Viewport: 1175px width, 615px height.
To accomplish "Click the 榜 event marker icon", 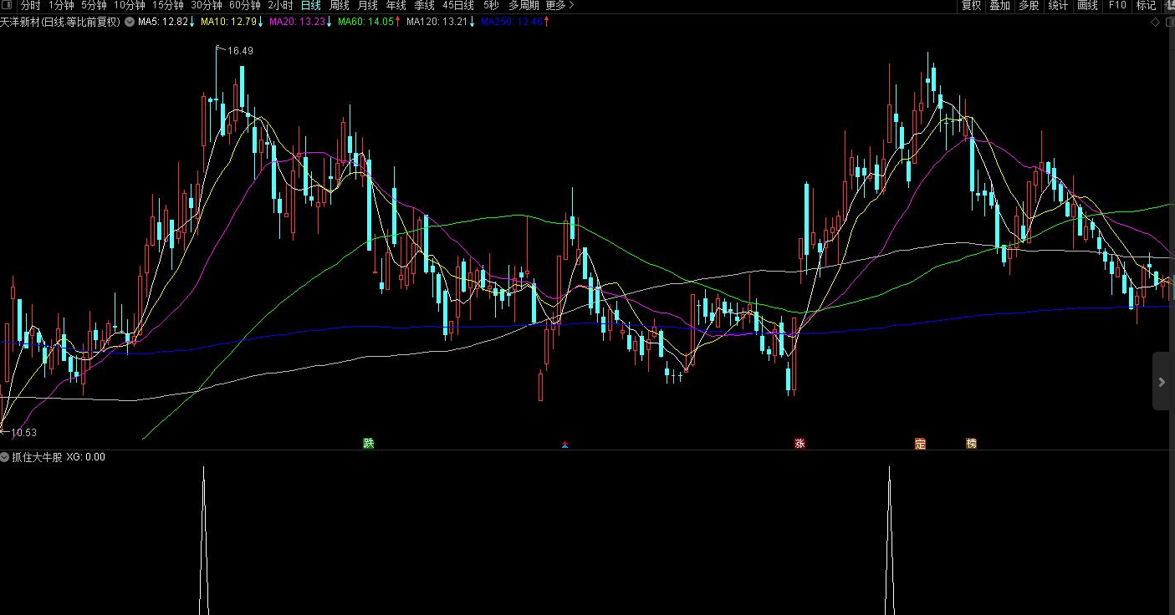I will (x=971, y=444).
